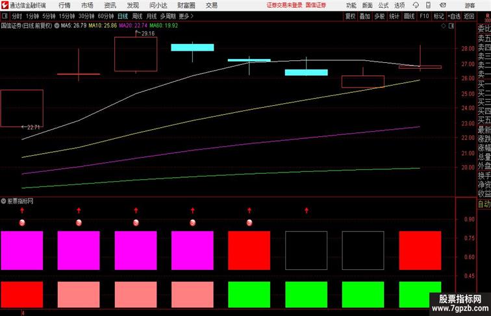This screenshot has height=316, width=491.
Task: Click the topmost cyan candlestick body
Action: 192,47
